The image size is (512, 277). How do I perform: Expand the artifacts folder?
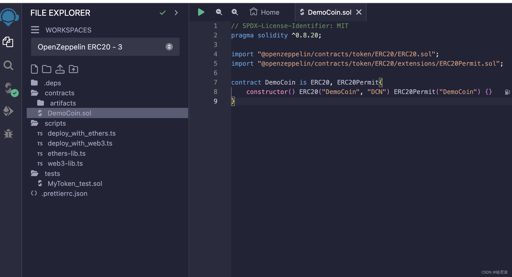[57, 103]
